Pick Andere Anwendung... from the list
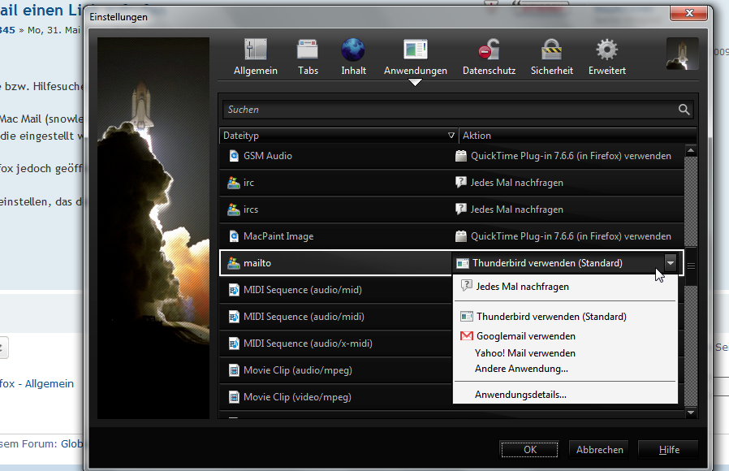Viewport: 729px width, 471px height. click(520, 369)
